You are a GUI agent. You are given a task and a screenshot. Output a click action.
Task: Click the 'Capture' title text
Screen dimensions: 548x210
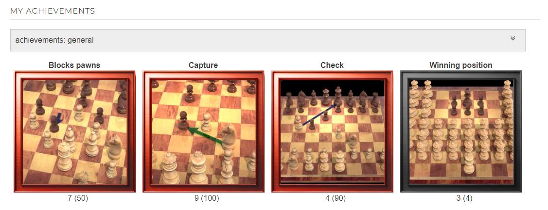(x=203, y=65)
